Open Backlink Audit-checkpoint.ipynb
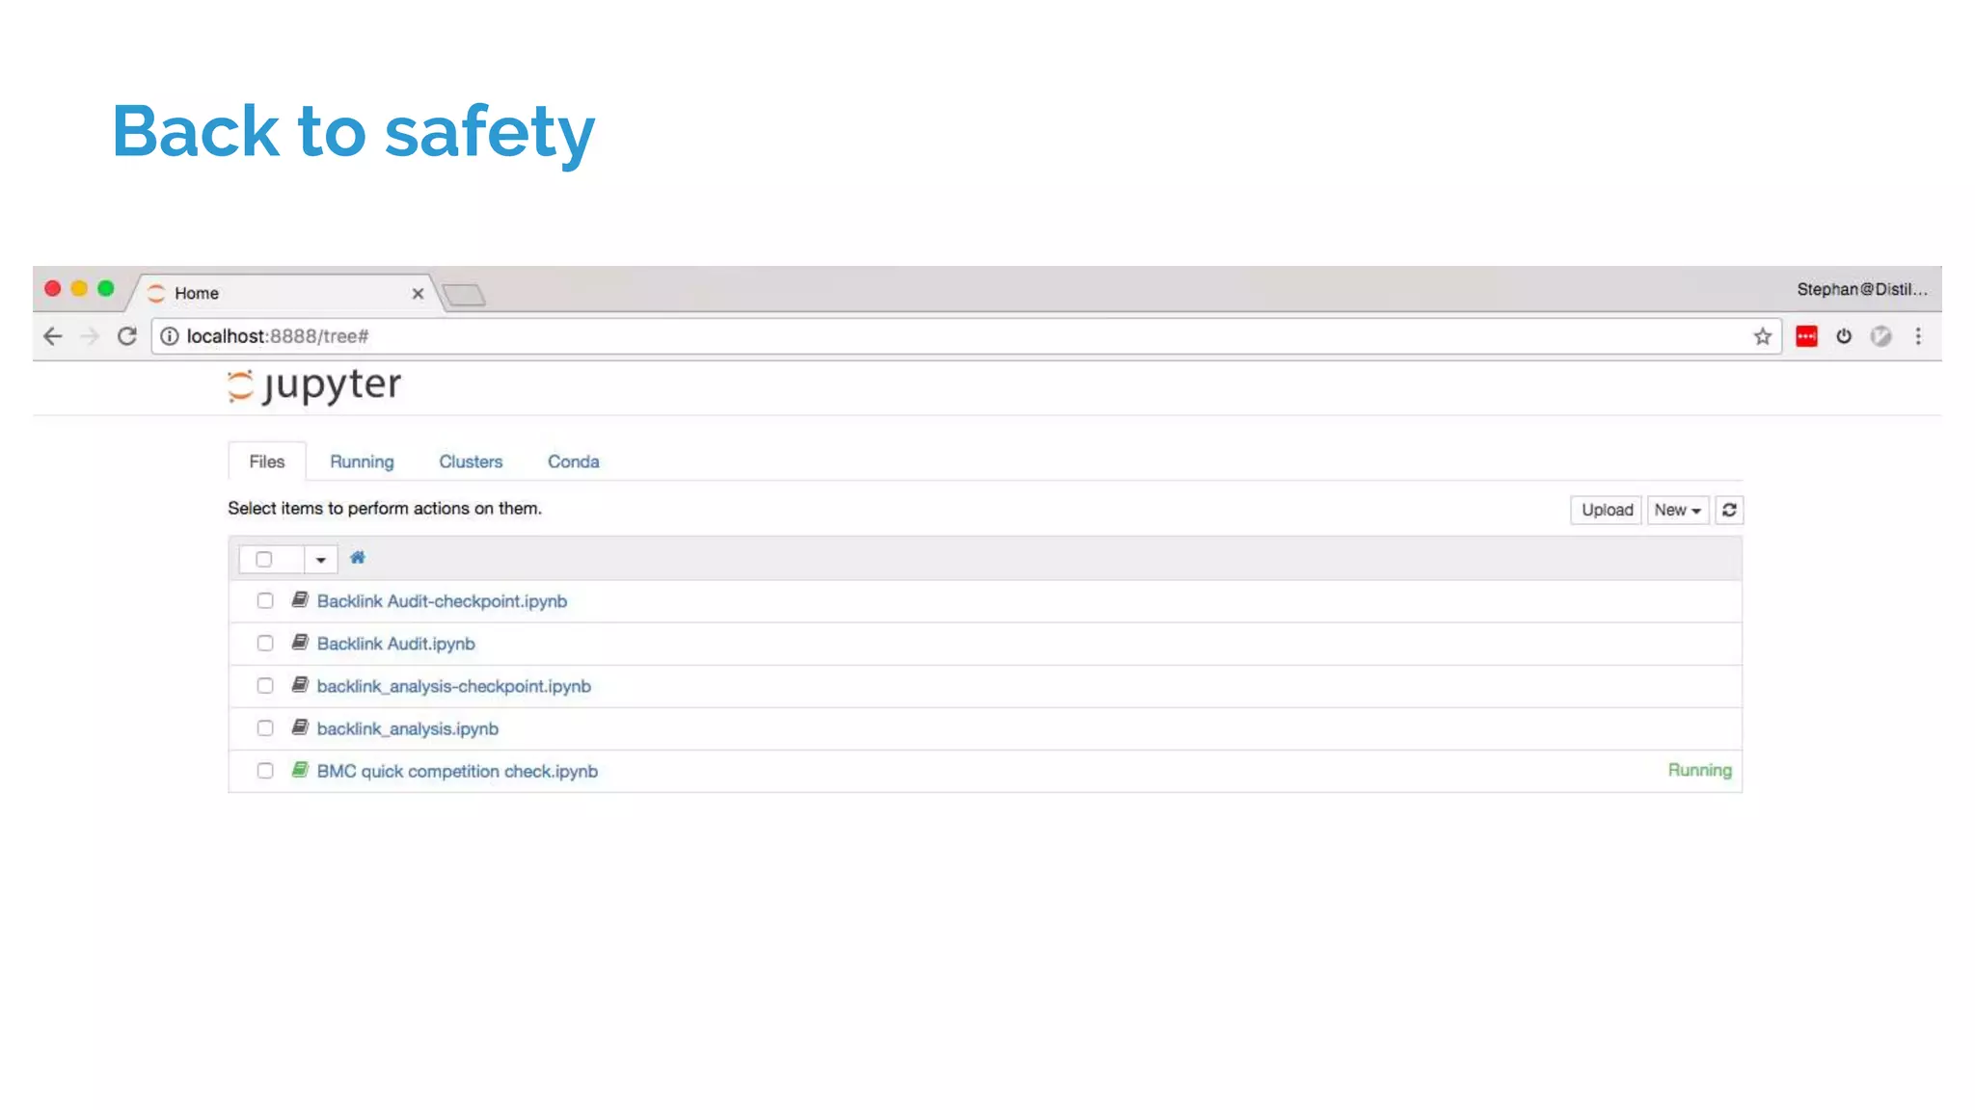 (442, 601)
